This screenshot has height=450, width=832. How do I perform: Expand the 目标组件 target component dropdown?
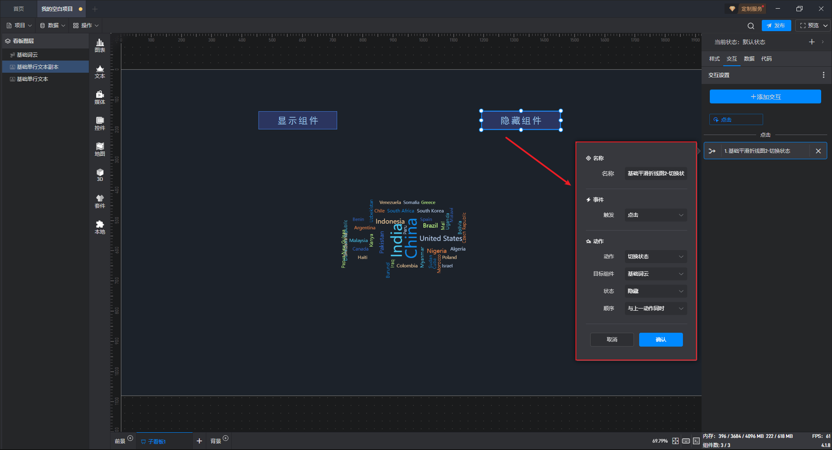pyautogui.click(x=656, y=274)
